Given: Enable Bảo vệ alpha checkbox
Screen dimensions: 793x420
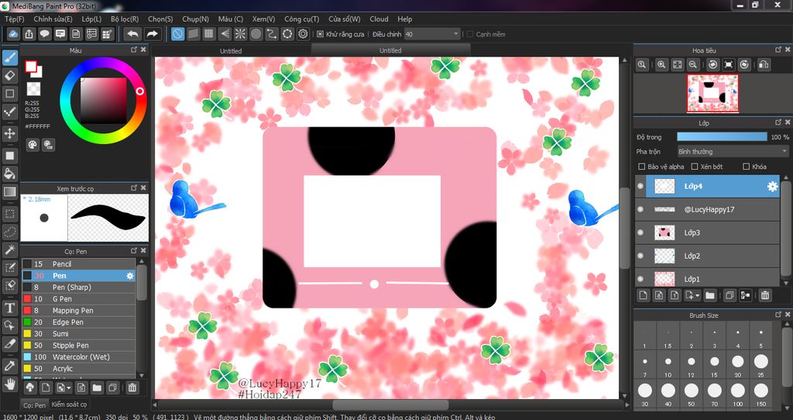Looking at the screenshot, I should [x=642, y=167].
